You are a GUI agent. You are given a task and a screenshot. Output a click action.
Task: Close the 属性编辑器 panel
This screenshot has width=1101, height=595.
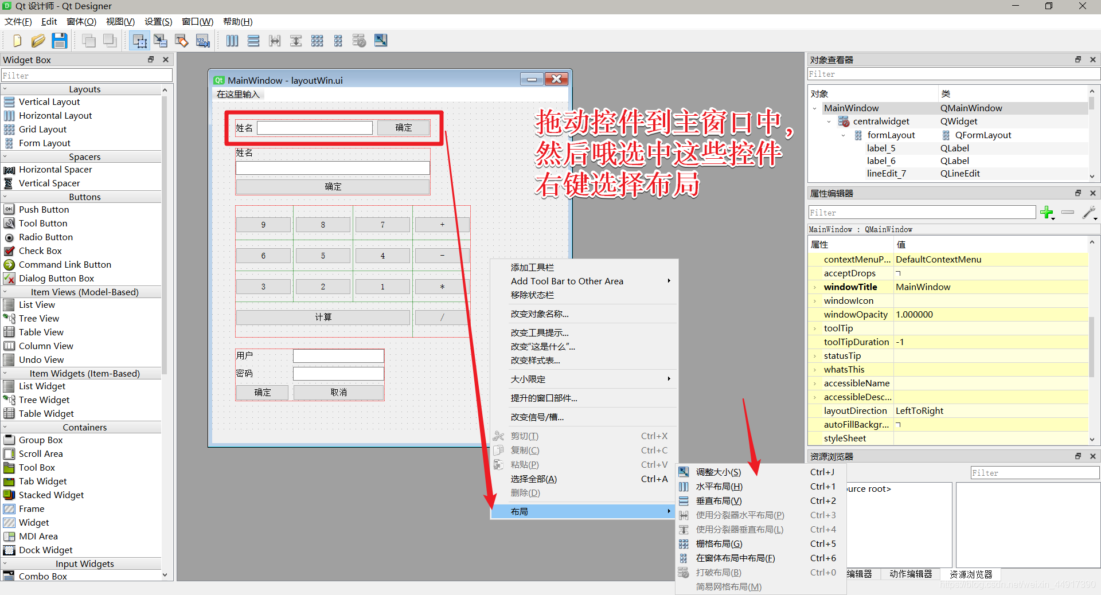[x=1093, y=193]
